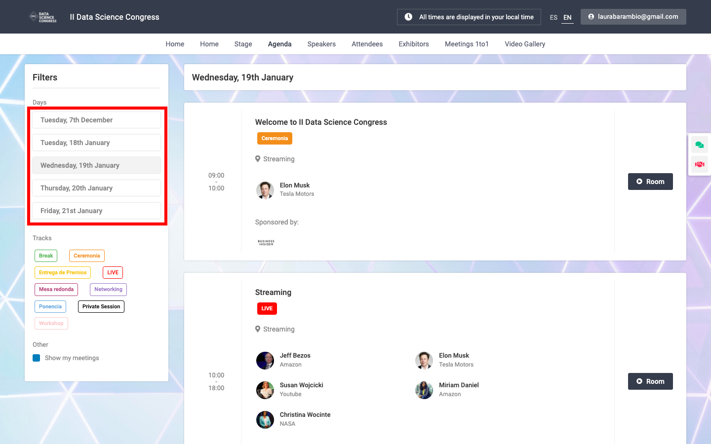
Task: Filter by Ceremonia track in Filters
Action: 87,256
